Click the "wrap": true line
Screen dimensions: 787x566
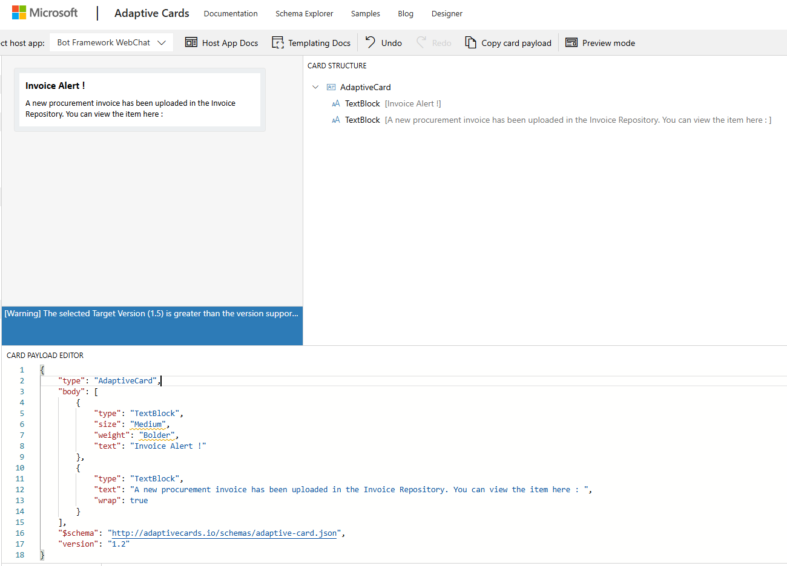[x=121, y=500]
